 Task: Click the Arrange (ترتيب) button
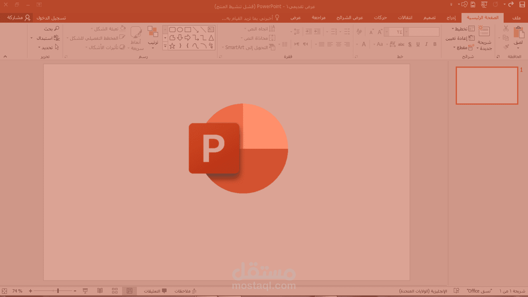(x=153, y=38)
